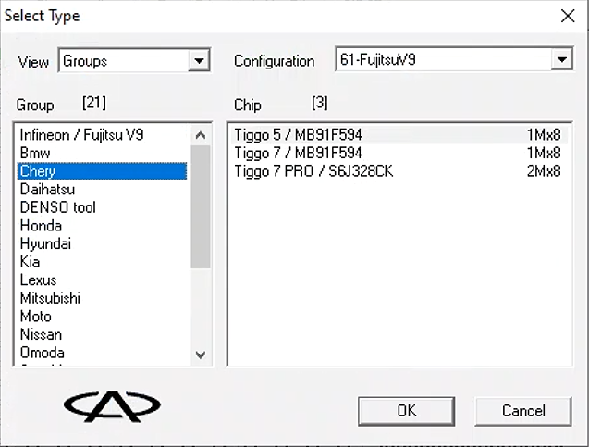The height and width of the screenshot is (447, 589).
Task: Select Infineon / Fujitsu V9 group
Action: (102, 134)
